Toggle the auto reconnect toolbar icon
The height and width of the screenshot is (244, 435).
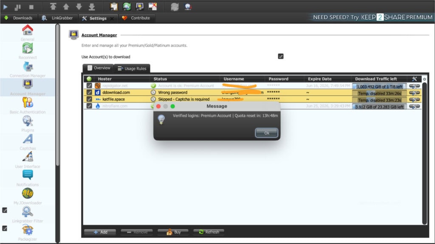127,6
